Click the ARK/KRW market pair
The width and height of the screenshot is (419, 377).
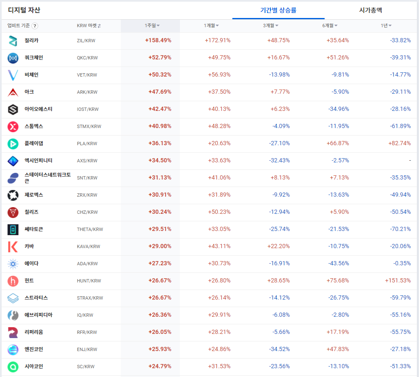pyautogui.click(x=87, y=92)
